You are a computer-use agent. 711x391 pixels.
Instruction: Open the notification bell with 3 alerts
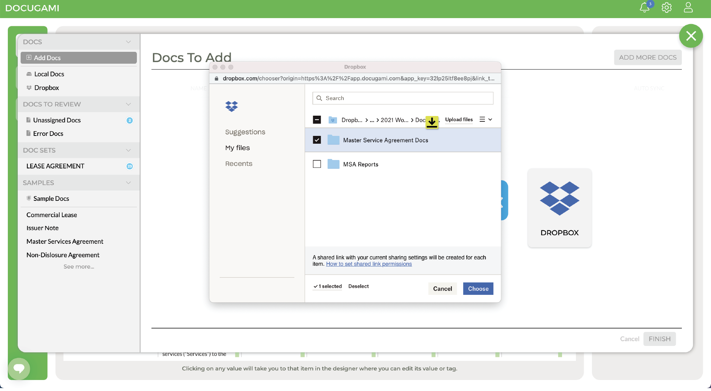pyautogui.click(x=644, y=8)
